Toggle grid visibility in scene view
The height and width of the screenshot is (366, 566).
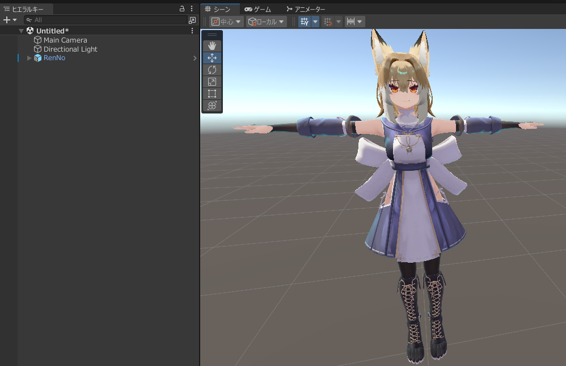coord(305,22)
